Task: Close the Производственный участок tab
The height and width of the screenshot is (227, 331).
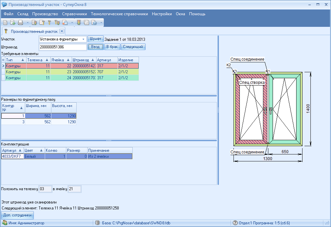Action: click(x=62, y=31)
